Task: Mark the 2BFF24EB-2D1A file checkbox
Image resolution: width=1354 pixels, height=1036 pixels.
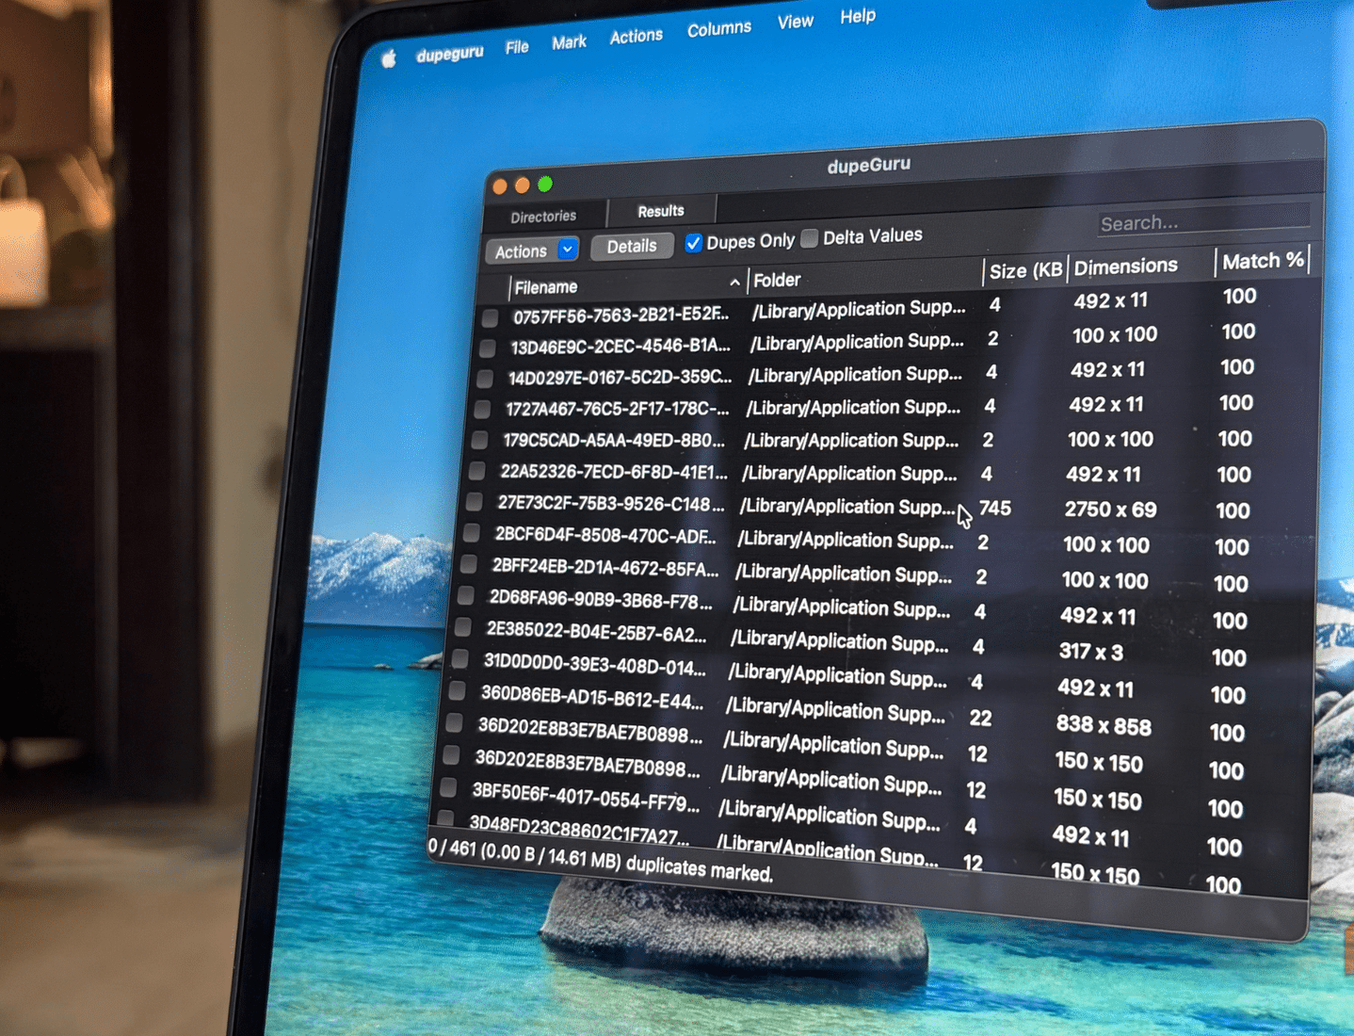Action: click(x=468, y=564)
